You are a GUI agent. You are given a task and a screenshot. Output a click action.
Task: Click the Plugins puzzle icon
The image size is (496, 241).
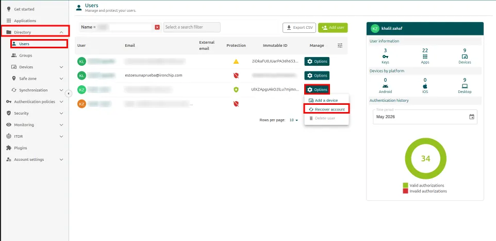[9, 148]
